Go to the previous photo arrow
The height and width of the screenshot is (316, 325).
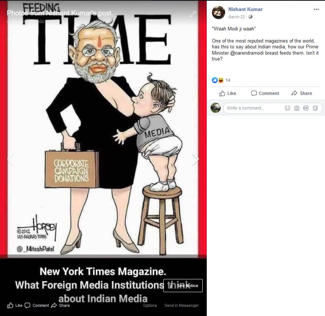[10, 159]
